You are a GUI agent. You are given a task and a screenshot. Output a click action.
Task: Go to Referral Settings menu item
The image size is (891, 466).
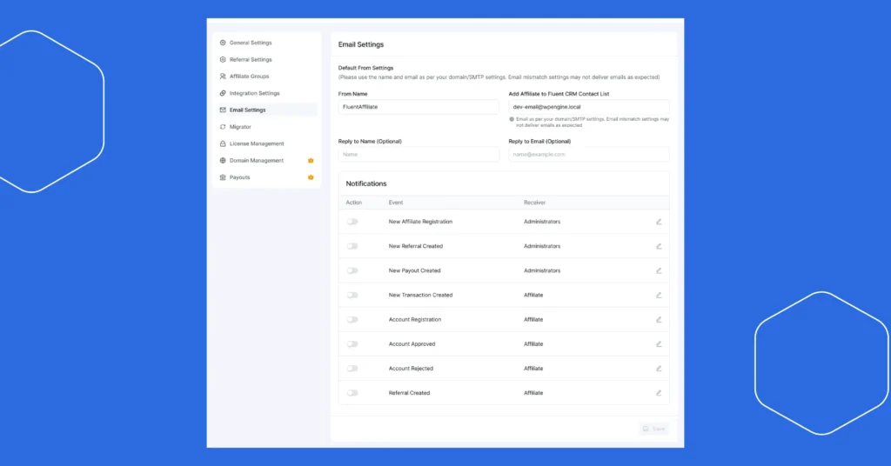[266, 60]
